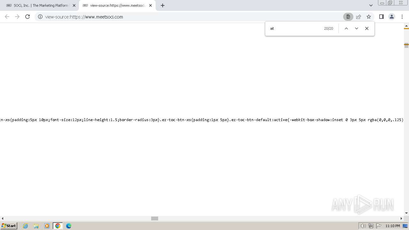Jump to next find result

357,28
